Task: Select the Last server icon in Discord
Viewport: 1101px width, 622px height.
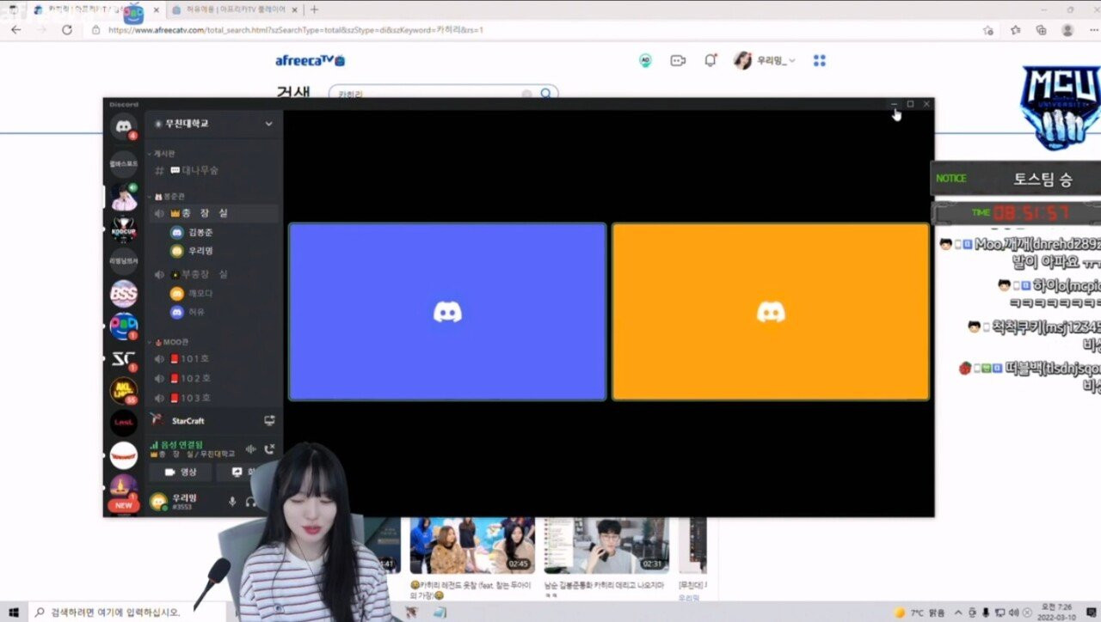Action: click(x=124, y=423)
